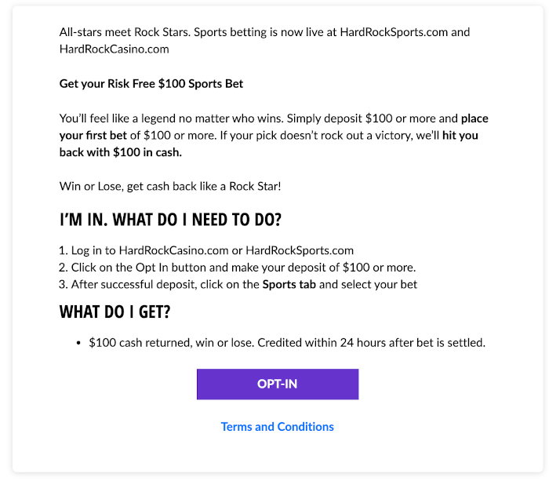The height and width of the screenshot is (481, 549).
Task: Click HardRockSports.com in step 1
Action: [x=300, y=250]
